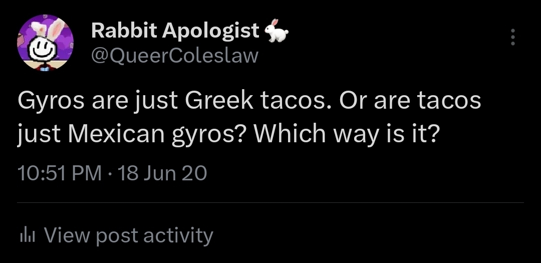Screen dimensions: 541x263
Task: Click the 10:51 PM timestamp
Action: (x=59, y=173)
